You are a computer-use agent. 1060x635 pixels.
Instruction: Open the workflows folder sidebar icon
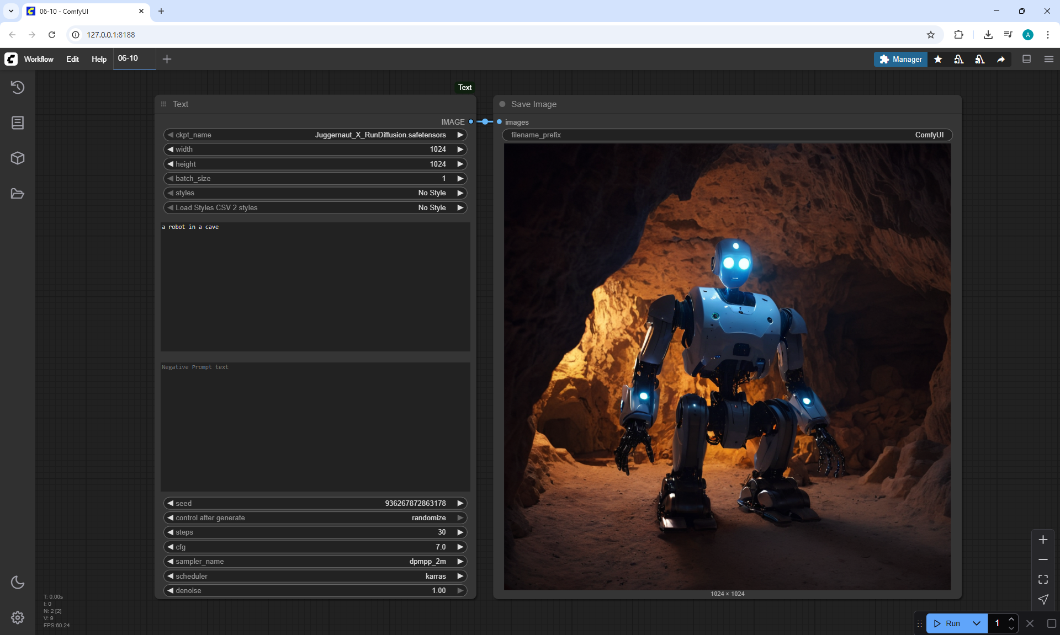[x=18, y=194]
